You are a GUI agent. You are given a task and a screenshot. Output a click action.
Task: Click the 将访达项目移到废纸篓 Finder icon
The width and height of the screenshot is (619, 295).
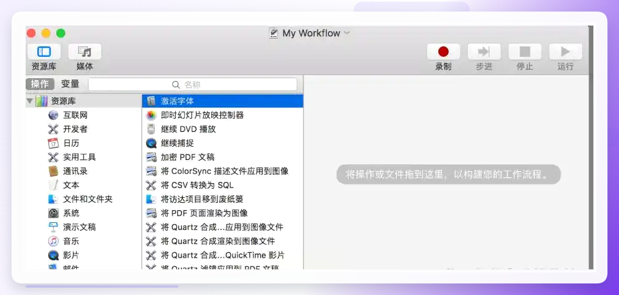coord(151,199)
